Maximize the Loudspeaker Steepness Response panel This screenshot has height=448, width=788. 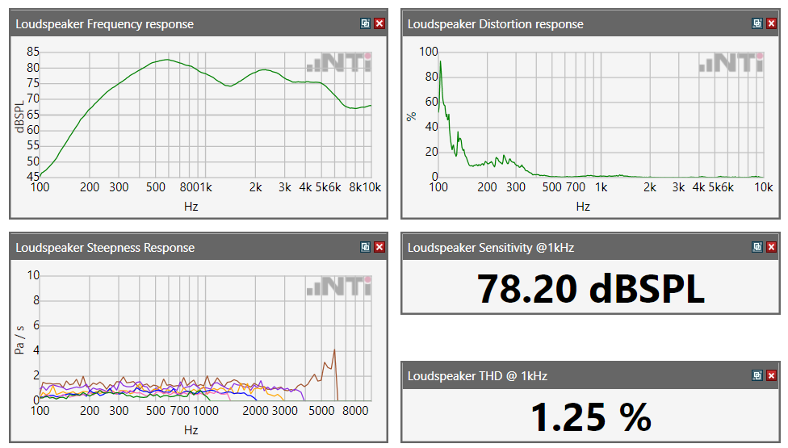[366, 247]
